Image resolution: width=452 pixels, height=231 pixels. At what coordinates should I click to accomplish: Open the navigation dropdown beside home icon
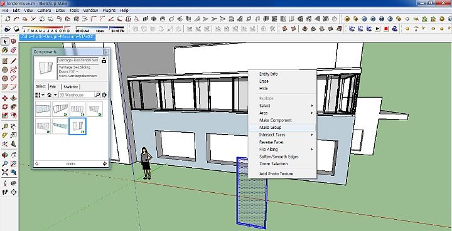click(x=55, y=95)
